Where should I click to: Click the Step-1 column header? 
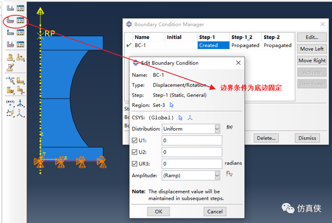(x=214, y=37)
